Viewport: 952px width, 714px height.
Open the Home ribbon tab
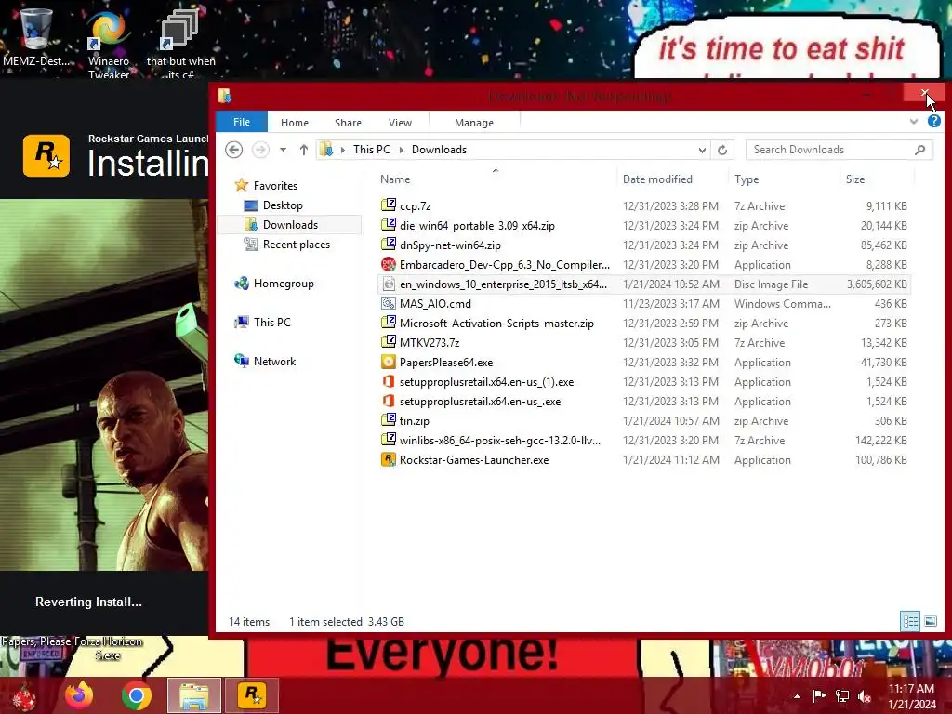(x=295, y=123)
